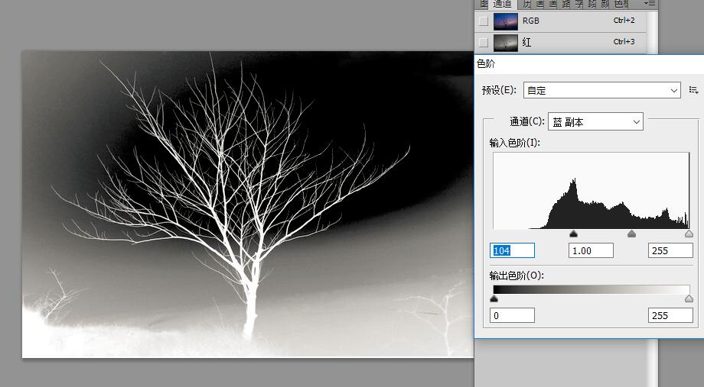Switch to the 路 (Paths) panel tab
Image resolution: width=704 pixels, height=387 pixels.
point(565,5)
